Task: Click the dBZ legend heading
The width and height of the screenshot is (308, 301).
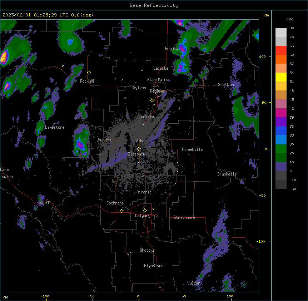Action: (x=289, y=19)
